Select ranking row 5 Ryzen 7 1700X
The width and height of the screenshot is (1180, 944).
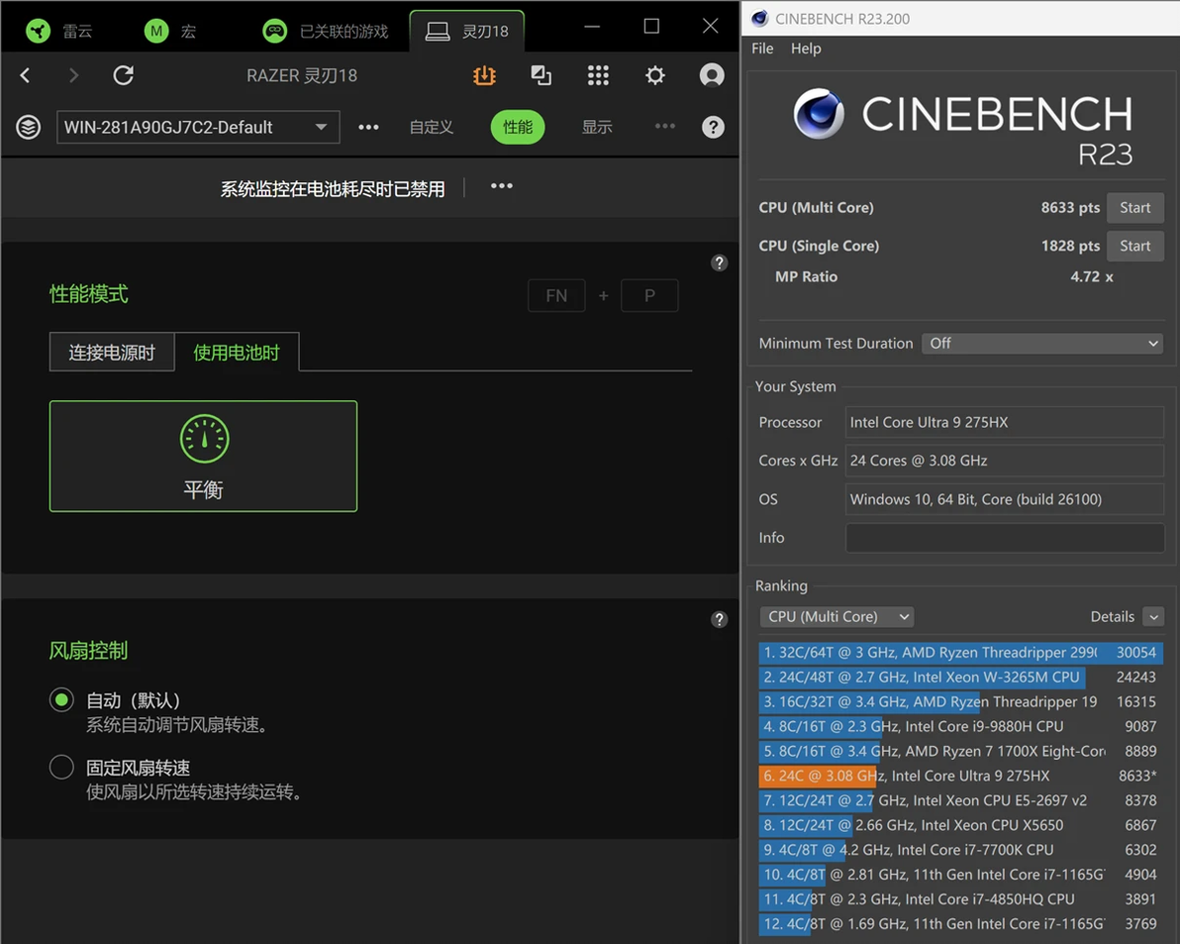pyautogui.click(x=961, y=751)
